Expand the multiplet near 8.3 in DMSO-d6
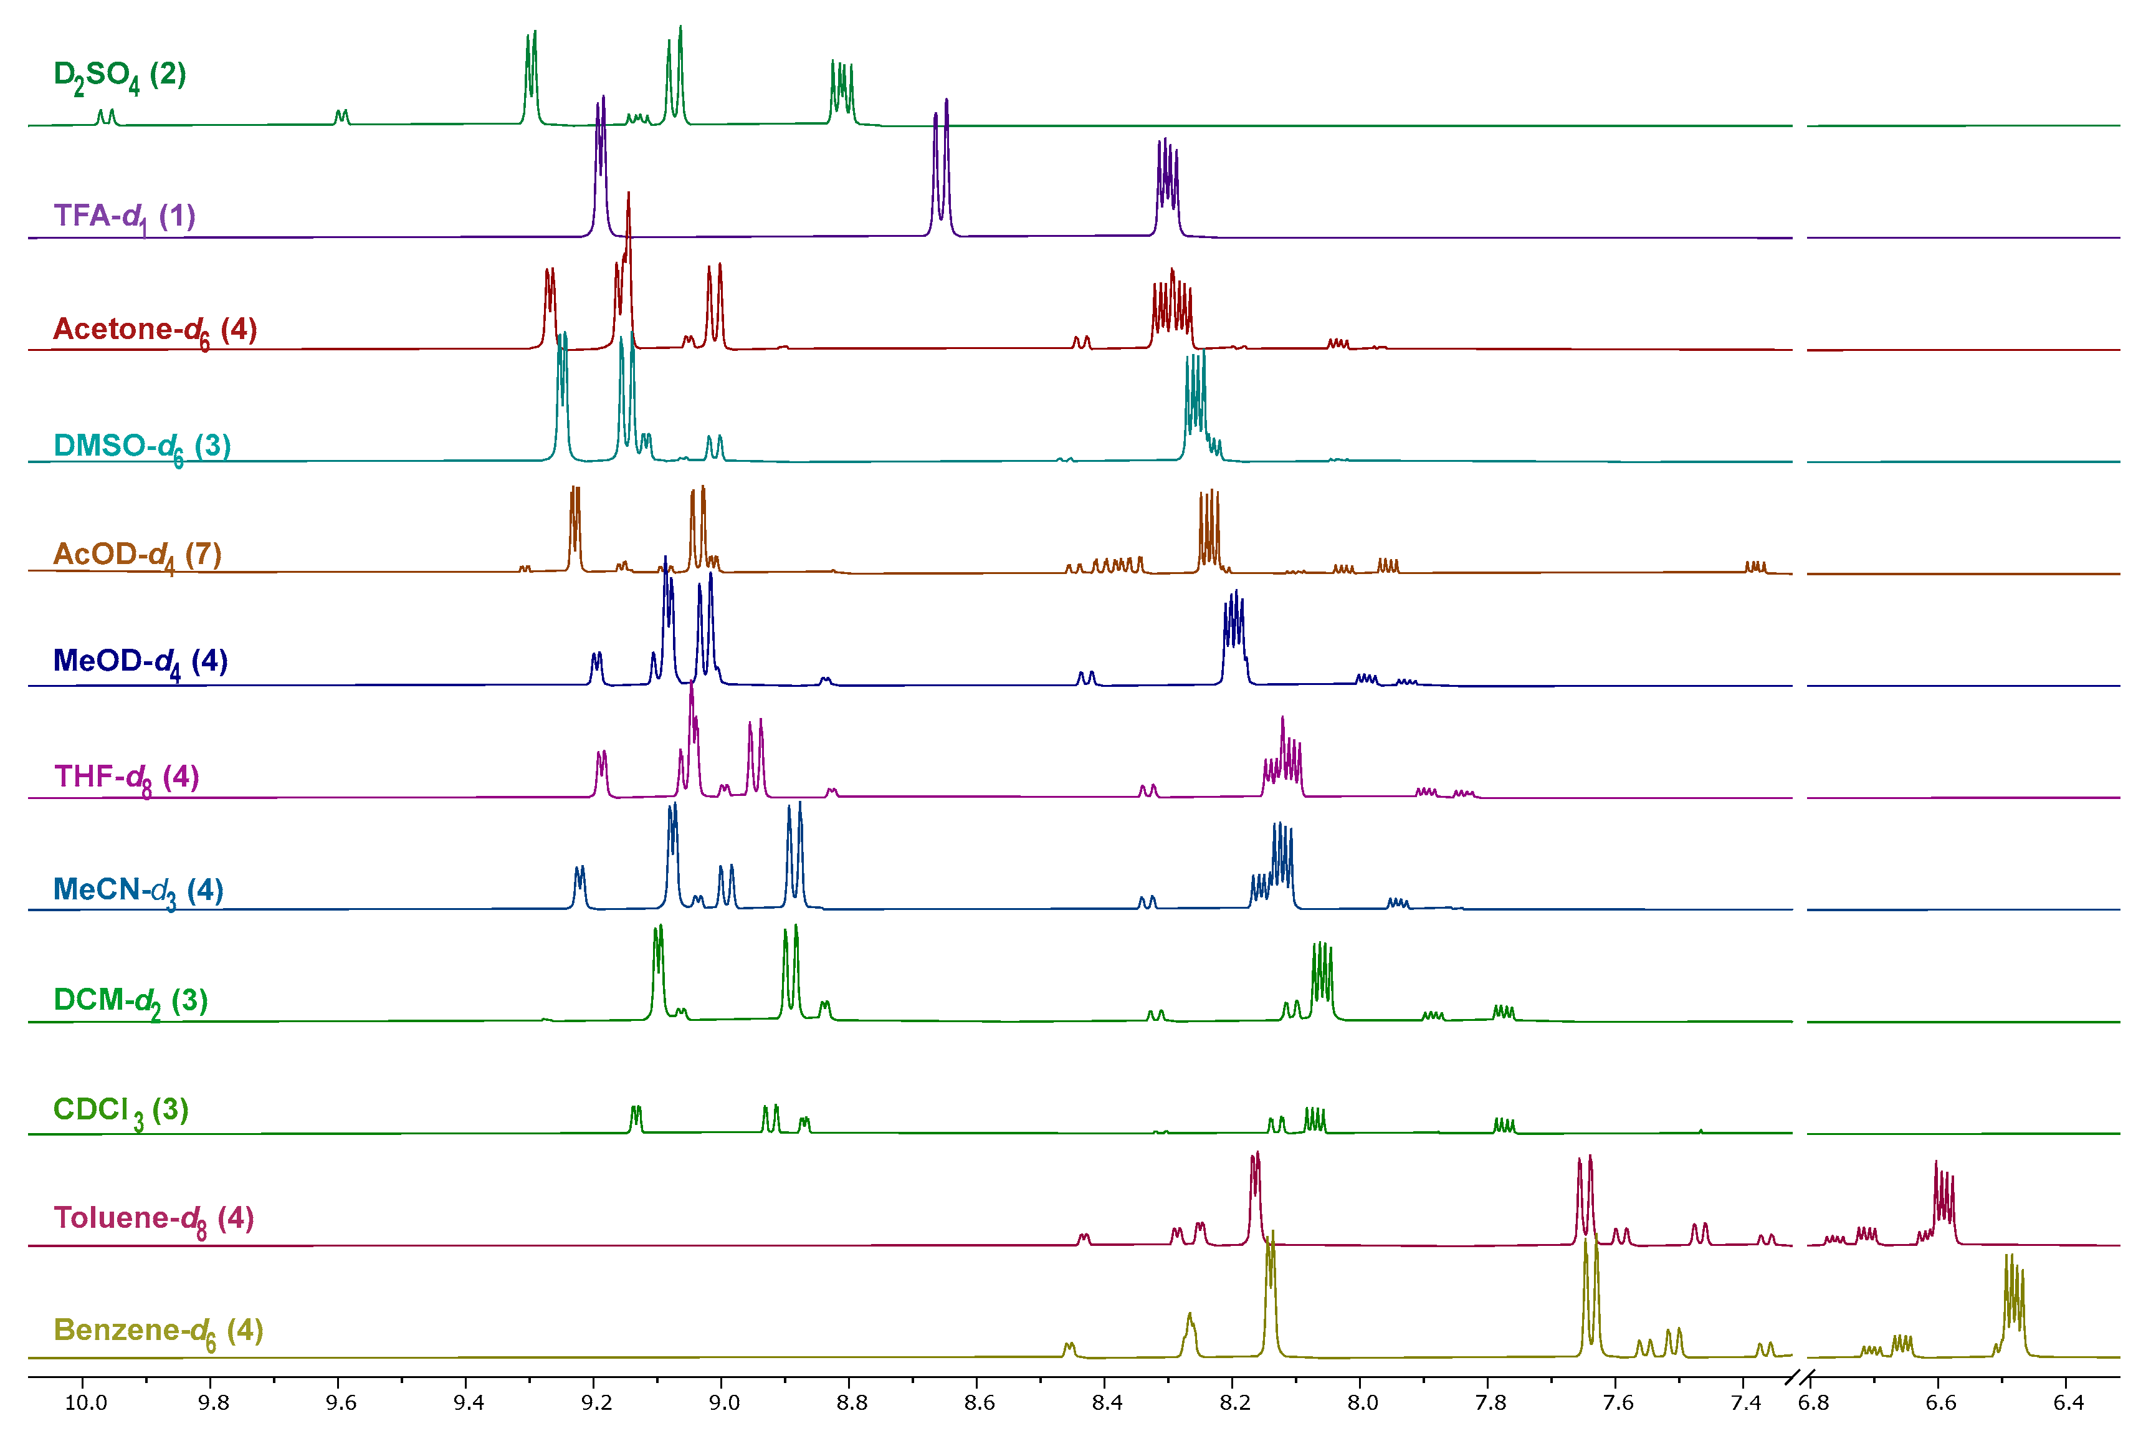2156x1436 pixels. pos(1196,412)
